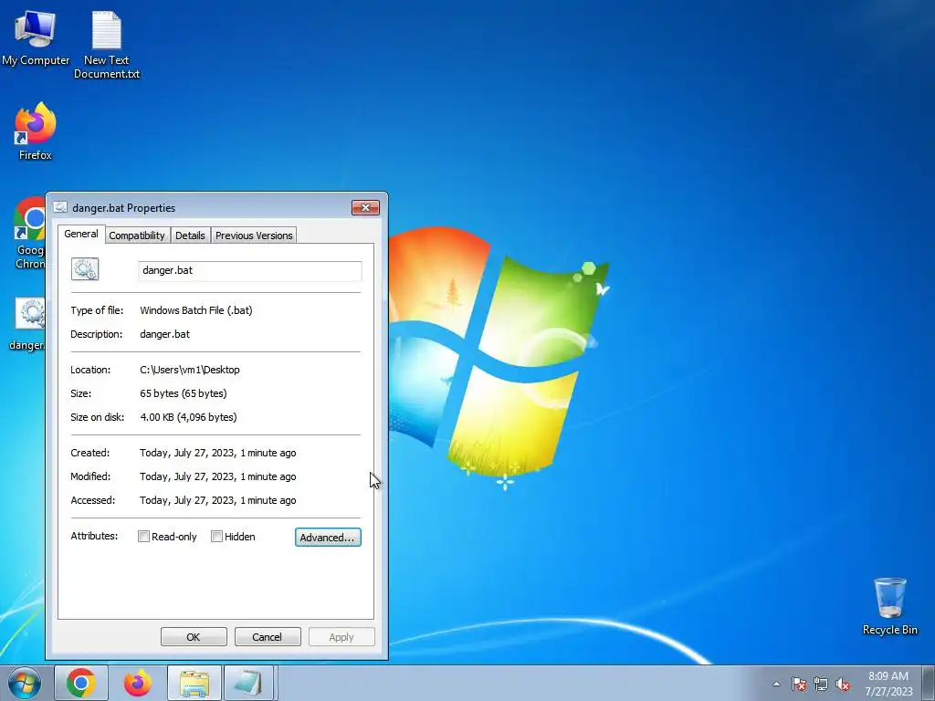Click the Apply button

341,636
